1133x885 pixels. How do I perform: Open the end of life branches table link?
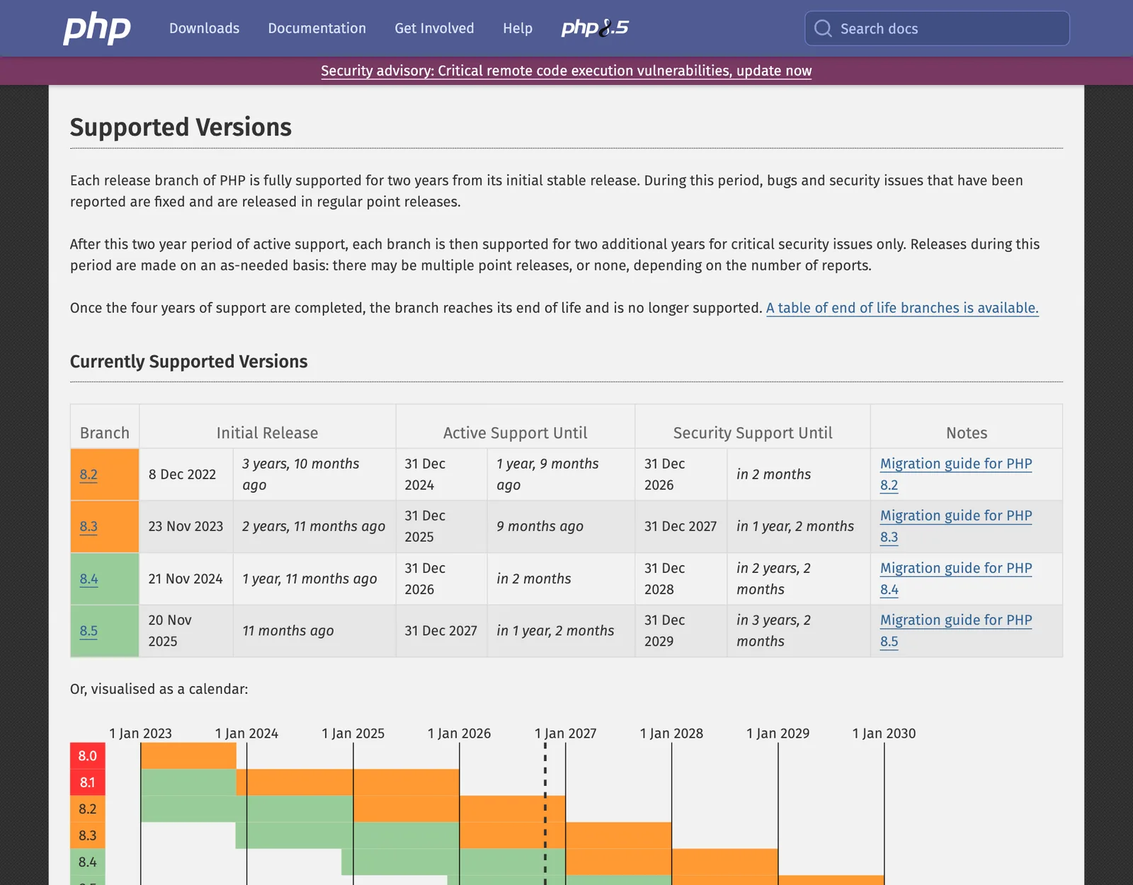902,308
